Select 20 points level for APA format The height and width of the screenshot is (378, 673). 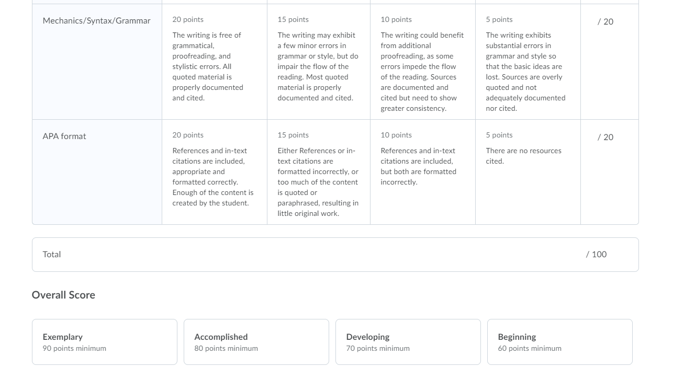[x=214, y=172]
